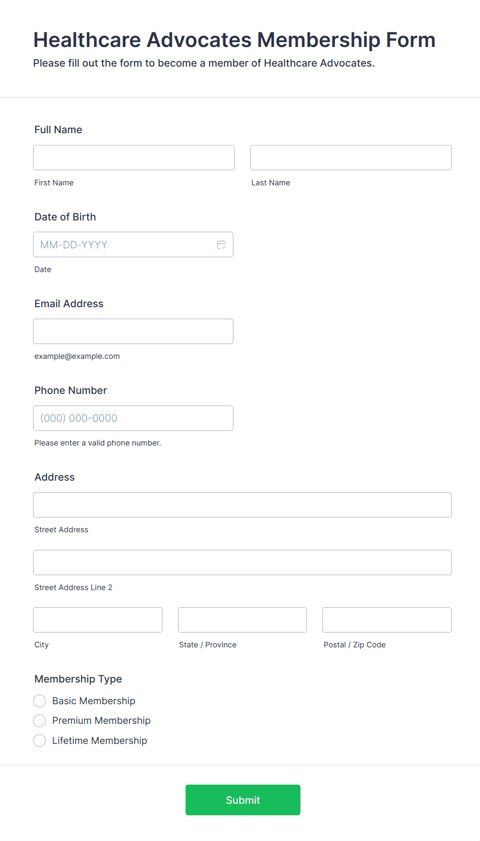
Task: Click the Street Address field
Action: 243,505
